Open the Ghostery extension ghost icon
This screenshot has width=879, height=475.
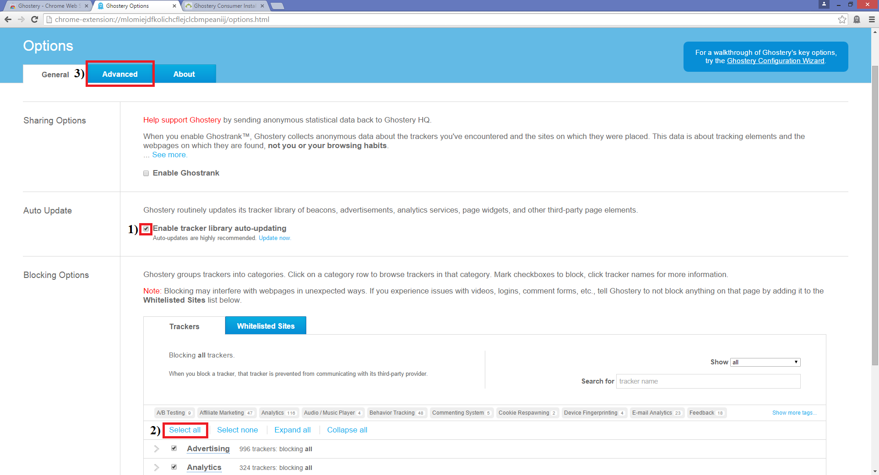point(857,19)
